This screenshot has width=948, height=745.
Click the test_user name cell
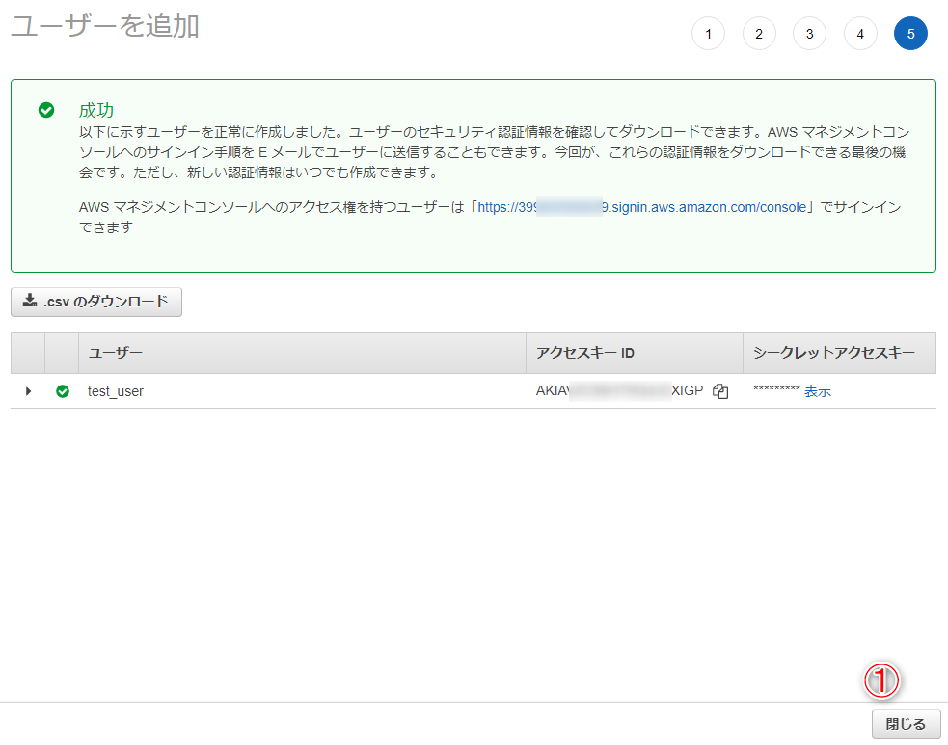(116, 391)
